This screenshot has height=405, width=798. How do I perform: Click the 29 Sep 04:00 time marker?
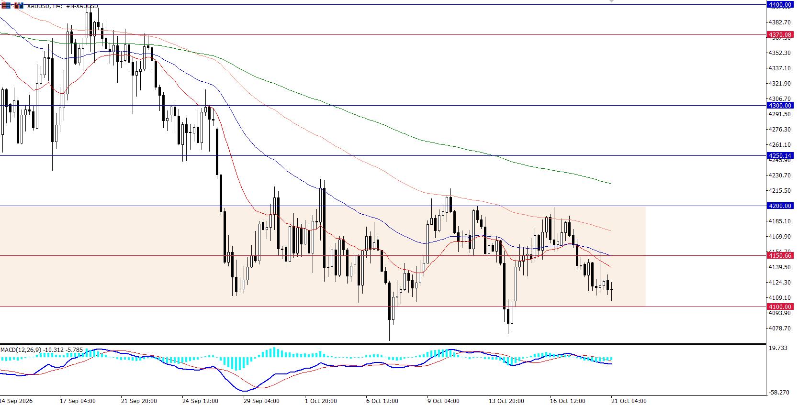262,401
